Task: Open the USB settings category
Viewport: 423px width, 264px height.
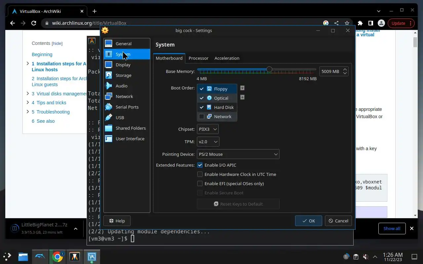Action: point(127,117)
